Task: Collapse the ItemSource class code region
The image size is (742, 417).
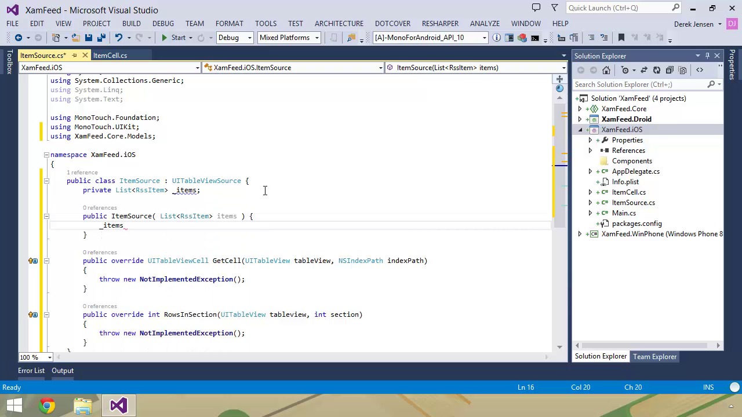Action: [x=46, y=181]
